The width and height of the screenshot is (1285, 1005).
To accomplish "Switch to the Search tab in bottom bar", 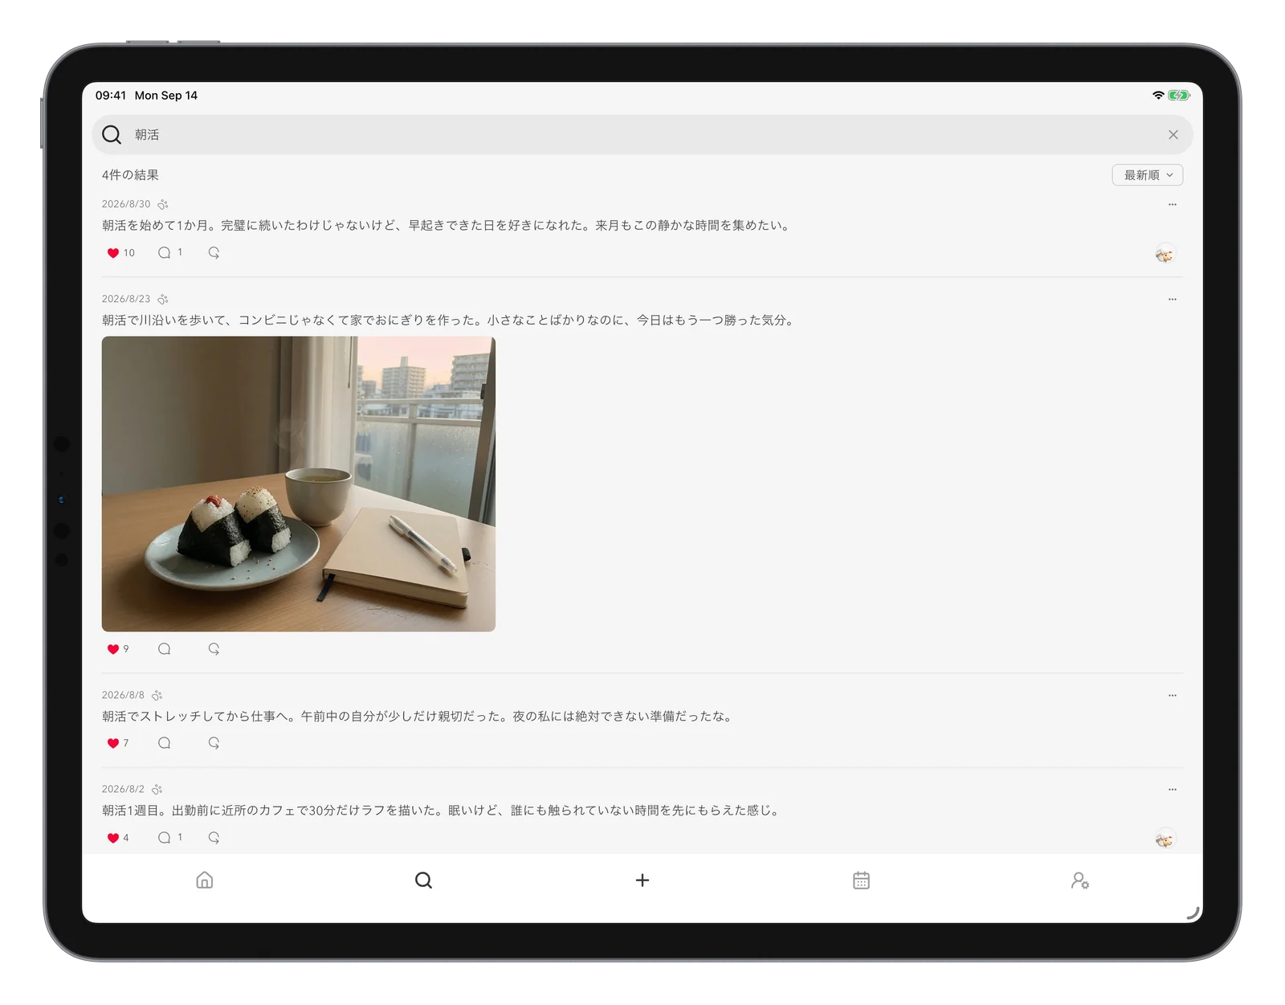I will tap(423, 880).
